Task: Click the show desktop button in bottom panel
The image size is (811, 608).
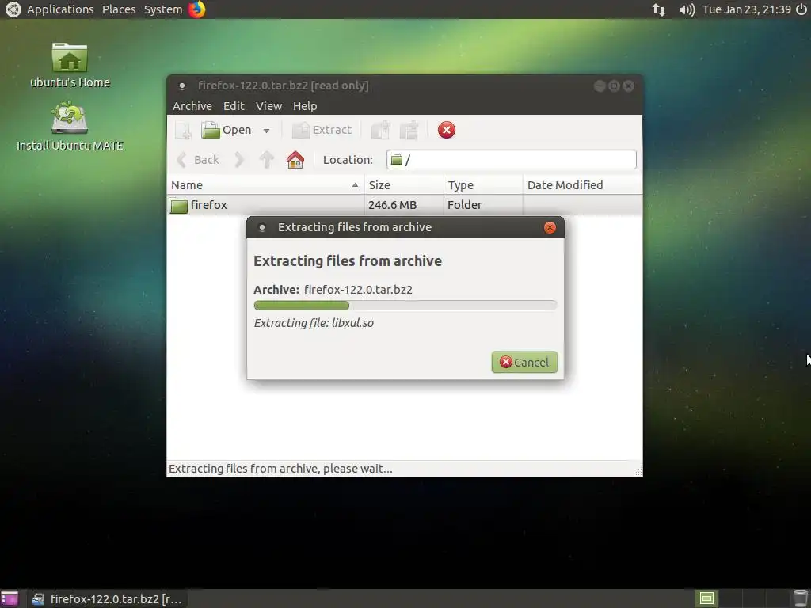Action: pos(10,598)
